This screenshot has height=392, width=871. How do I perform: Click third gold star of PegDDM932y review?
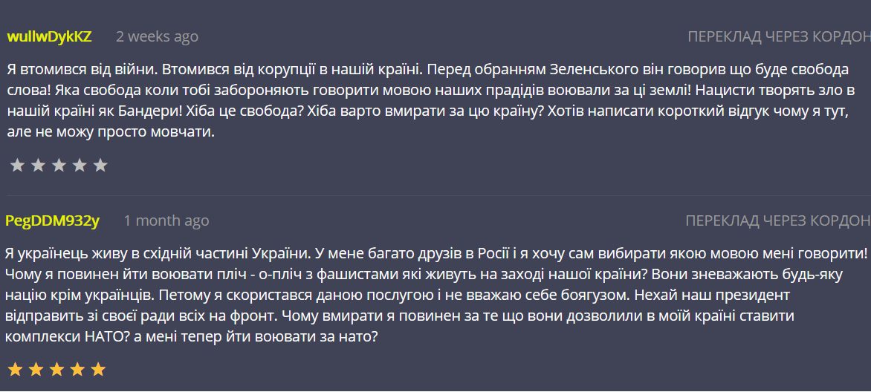[x=56, y=370]
